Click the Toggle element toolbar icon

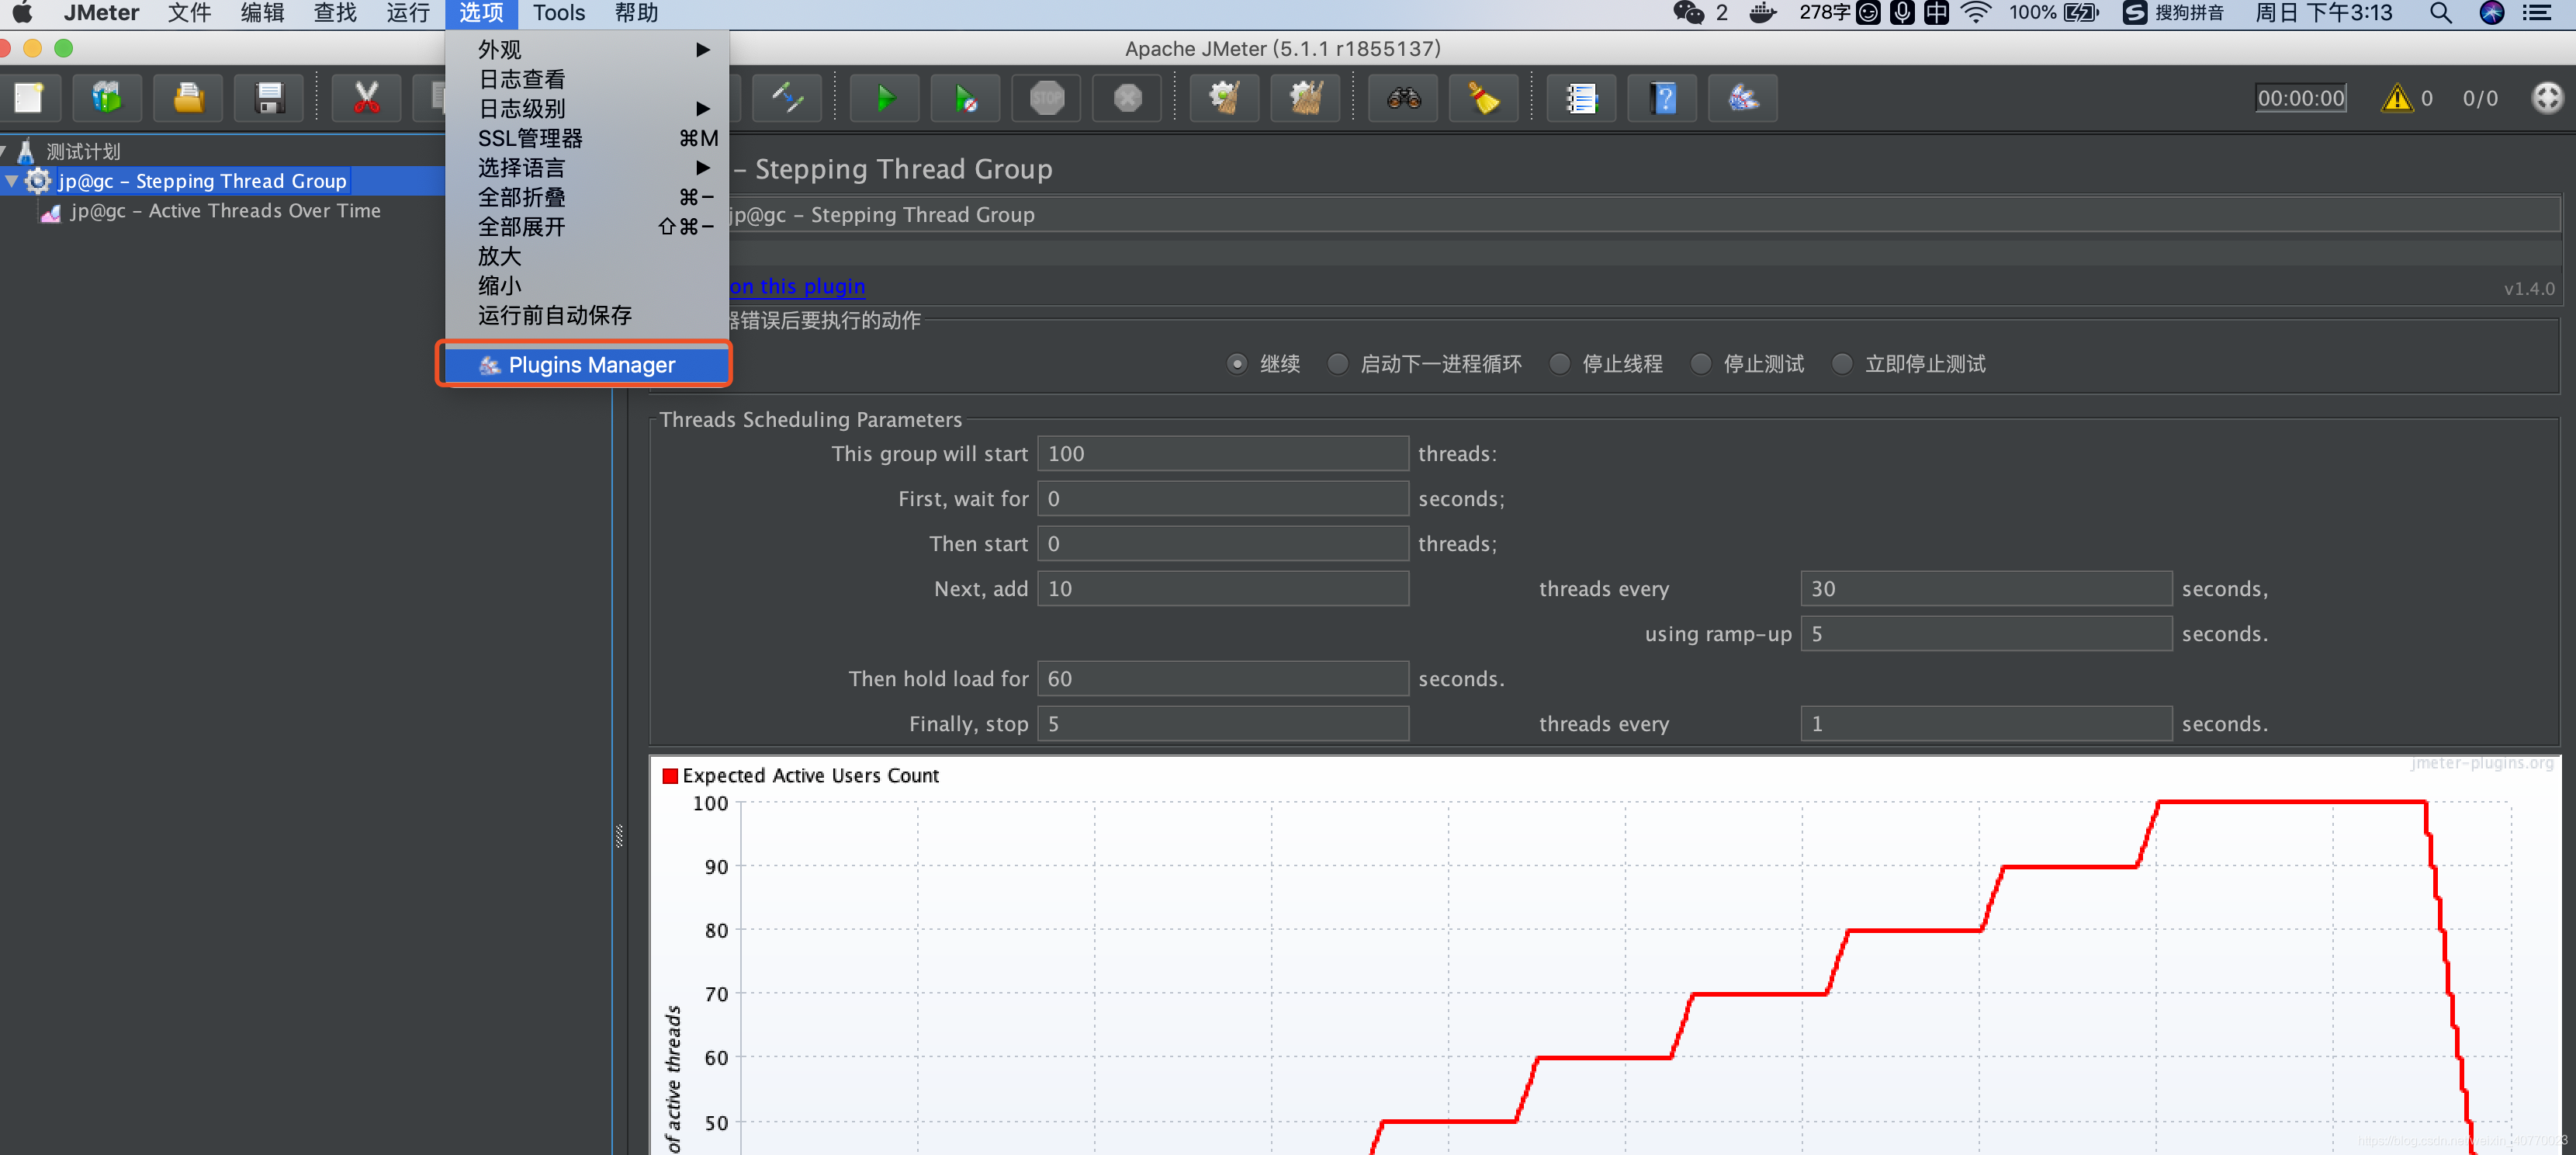tap(787, 98)
